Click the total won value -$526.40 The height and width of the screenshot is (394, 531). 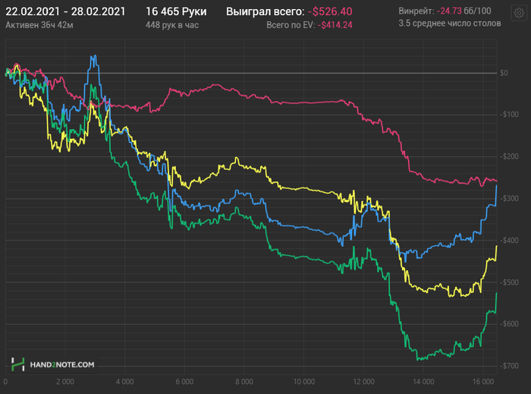point(330,11)
